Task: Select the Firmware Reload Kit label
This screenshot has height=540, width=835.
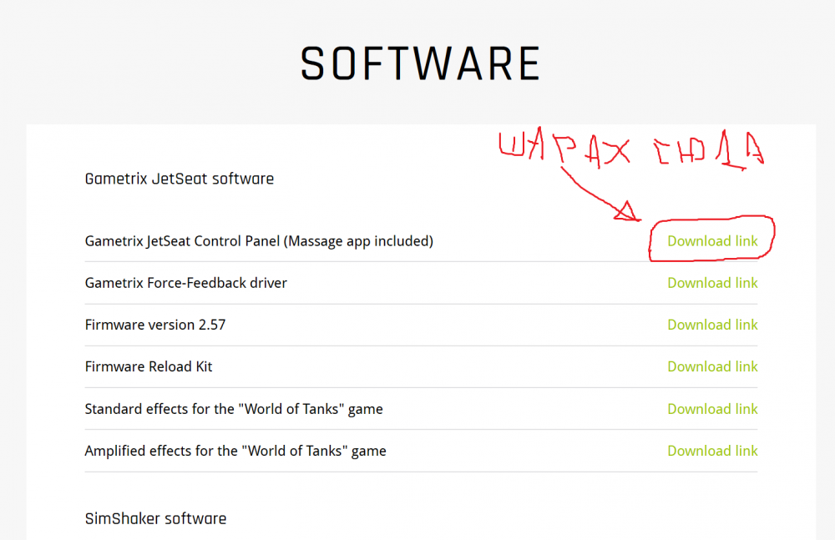Action: point(149,366)
